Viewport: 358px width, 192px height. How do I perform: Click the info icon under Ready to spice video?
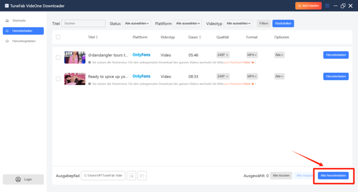[x=89, y=84]
